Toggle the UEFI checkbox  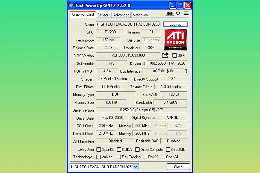[174, 55]
